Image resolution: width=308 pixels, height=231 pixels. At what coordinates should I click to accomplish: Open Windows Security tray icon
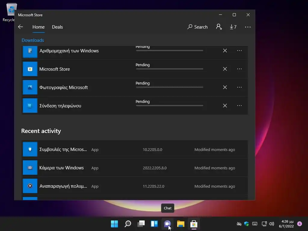(x=247, y=224)
